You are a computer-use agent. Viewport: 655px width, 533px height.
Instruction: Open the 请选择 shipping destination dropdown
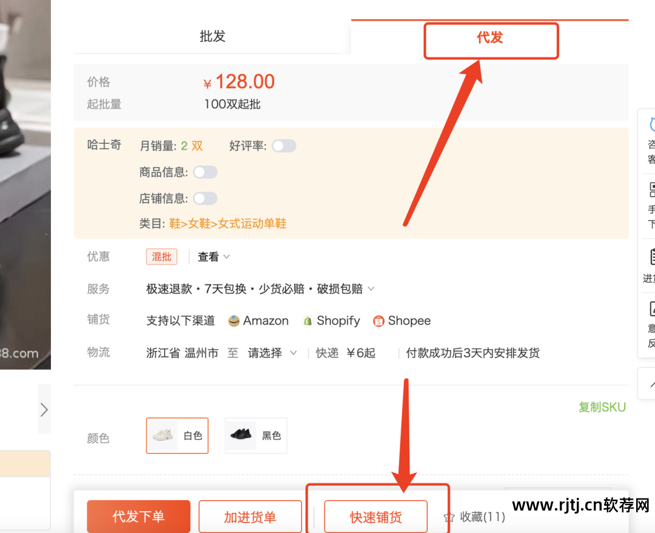[271, 352]
